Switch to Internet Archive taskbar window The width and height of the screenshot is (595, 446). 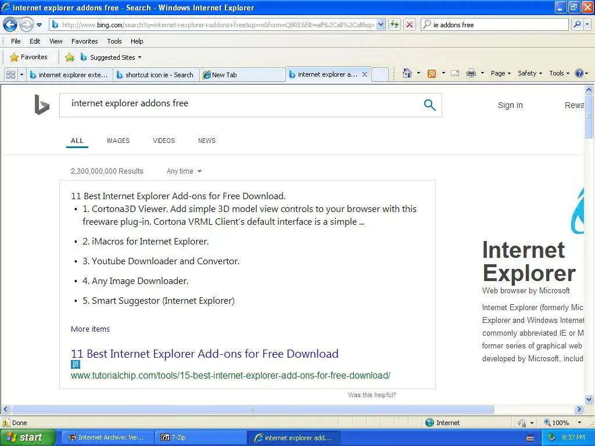107,438
